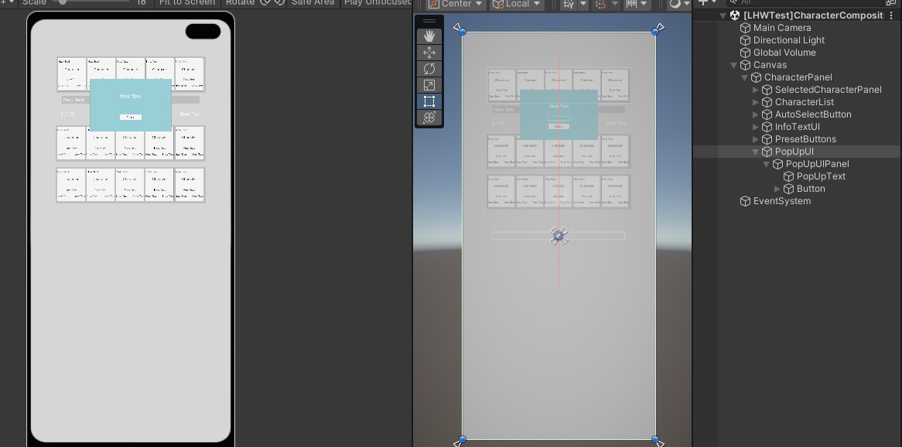Select the Scale tool
902x447 pixels.
tap(429, 85)
